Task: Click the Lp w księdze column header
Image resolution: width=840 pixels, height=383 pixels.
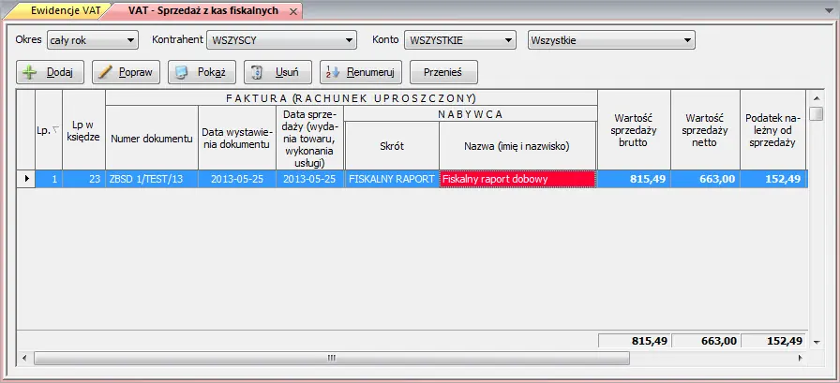Action: [x=83, y=130]
